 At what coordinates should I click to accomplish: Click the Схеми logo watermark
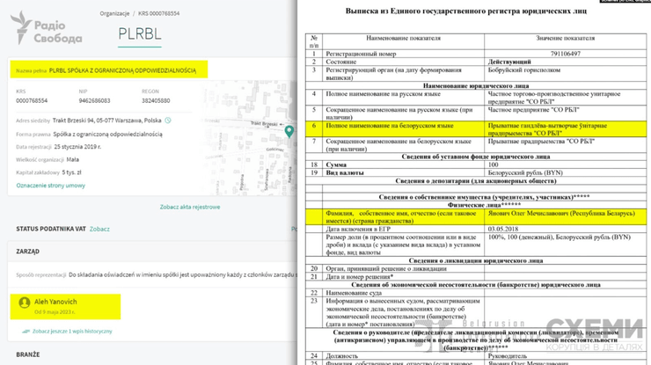click(x=606, y=335)
